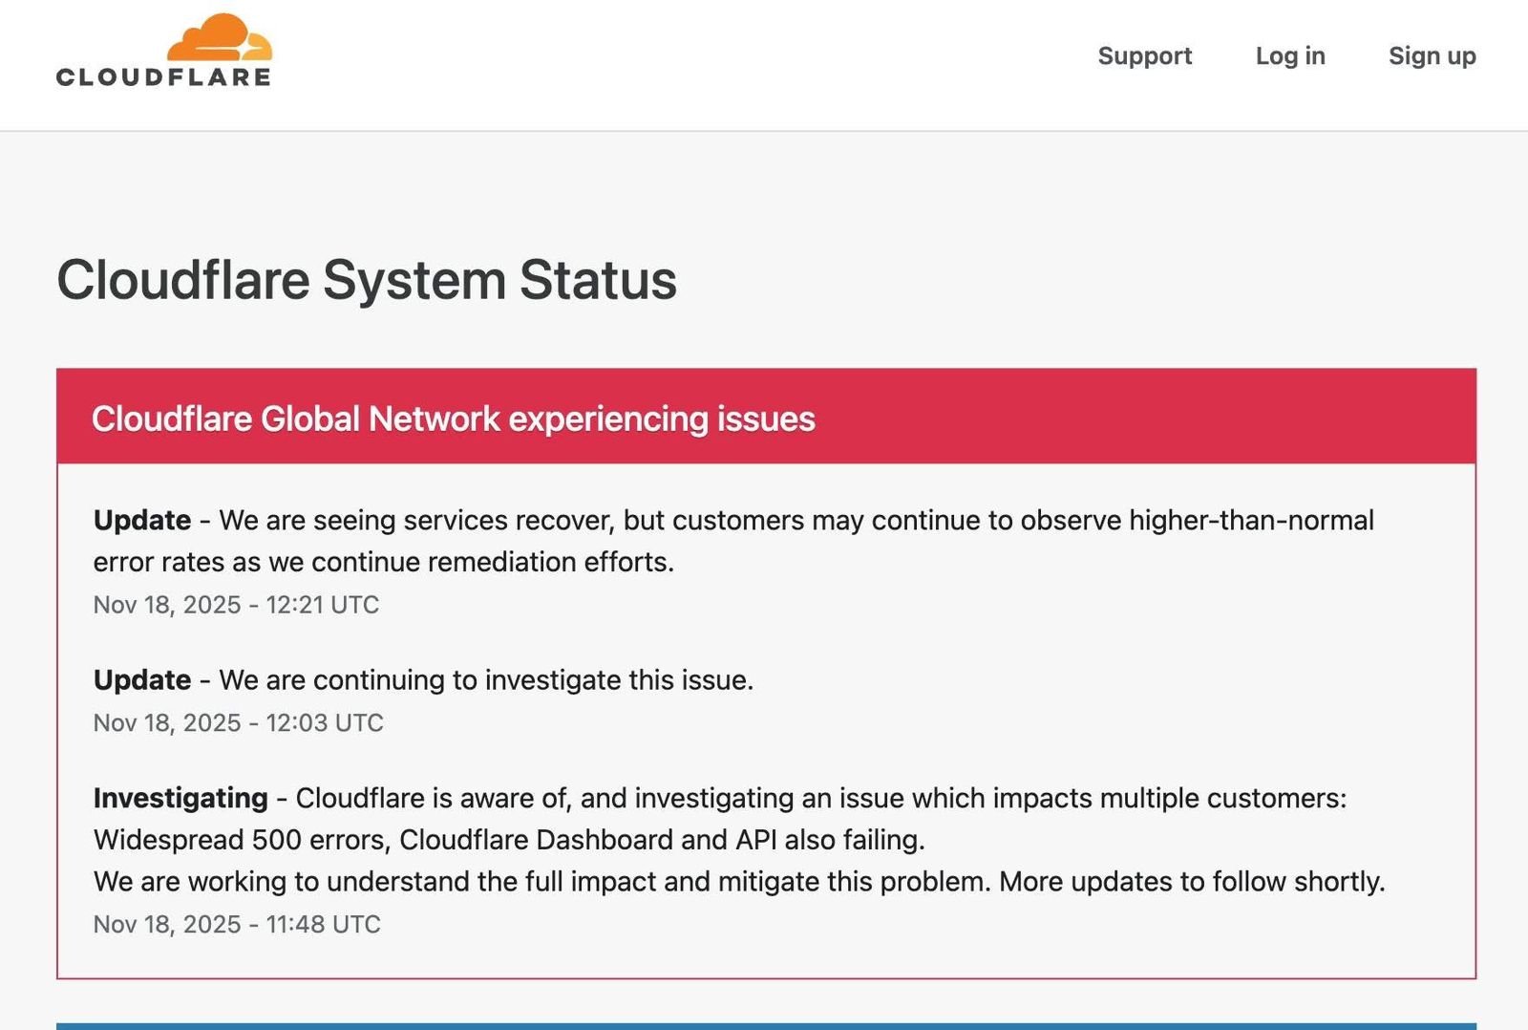Click the orange Cloudflare cloud logo

(219, 38)
